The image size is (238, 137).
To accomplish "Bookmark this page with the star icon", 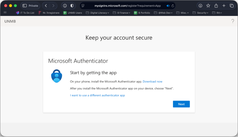I will pyautogui.click(x=208, y=6).
